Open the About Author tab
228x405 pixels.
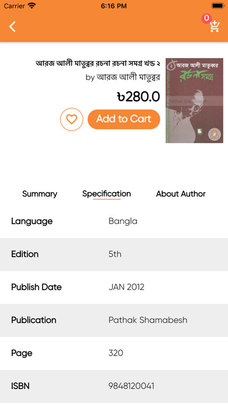click(181, 194)
